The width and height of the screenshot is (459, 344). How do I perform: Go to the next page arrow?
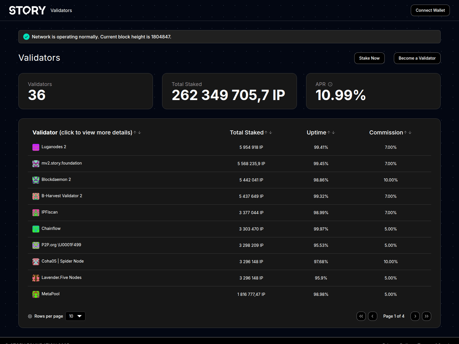pyautogui.click(x=415, y=316)
